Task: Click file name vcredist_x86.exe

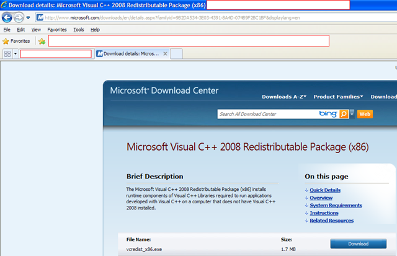Action: tap(144, 249)
